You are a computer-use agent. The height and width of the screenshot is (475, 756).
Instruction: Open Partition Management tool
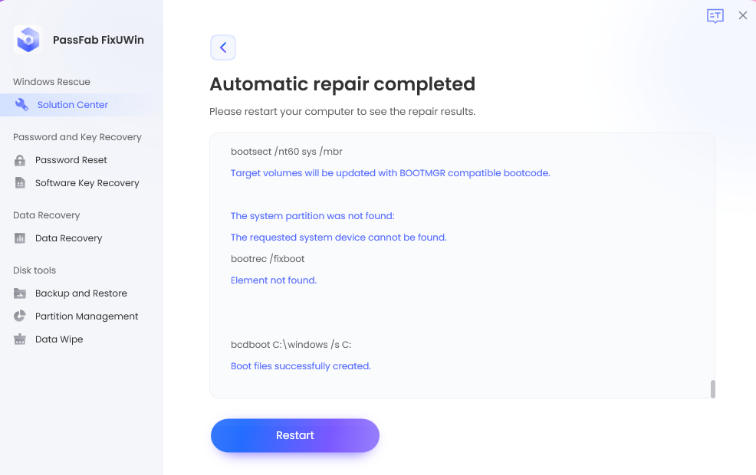pyautogui.click(x=87, y=316)
